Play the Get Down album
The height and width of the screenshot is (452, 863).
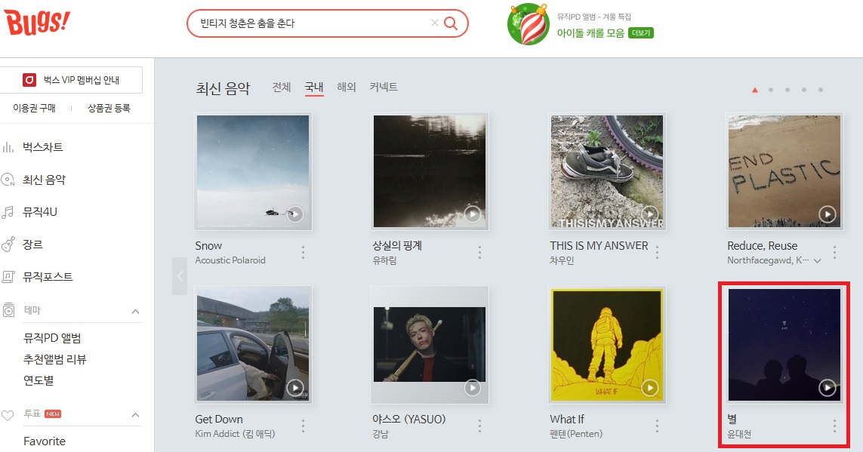pos(295,388)
